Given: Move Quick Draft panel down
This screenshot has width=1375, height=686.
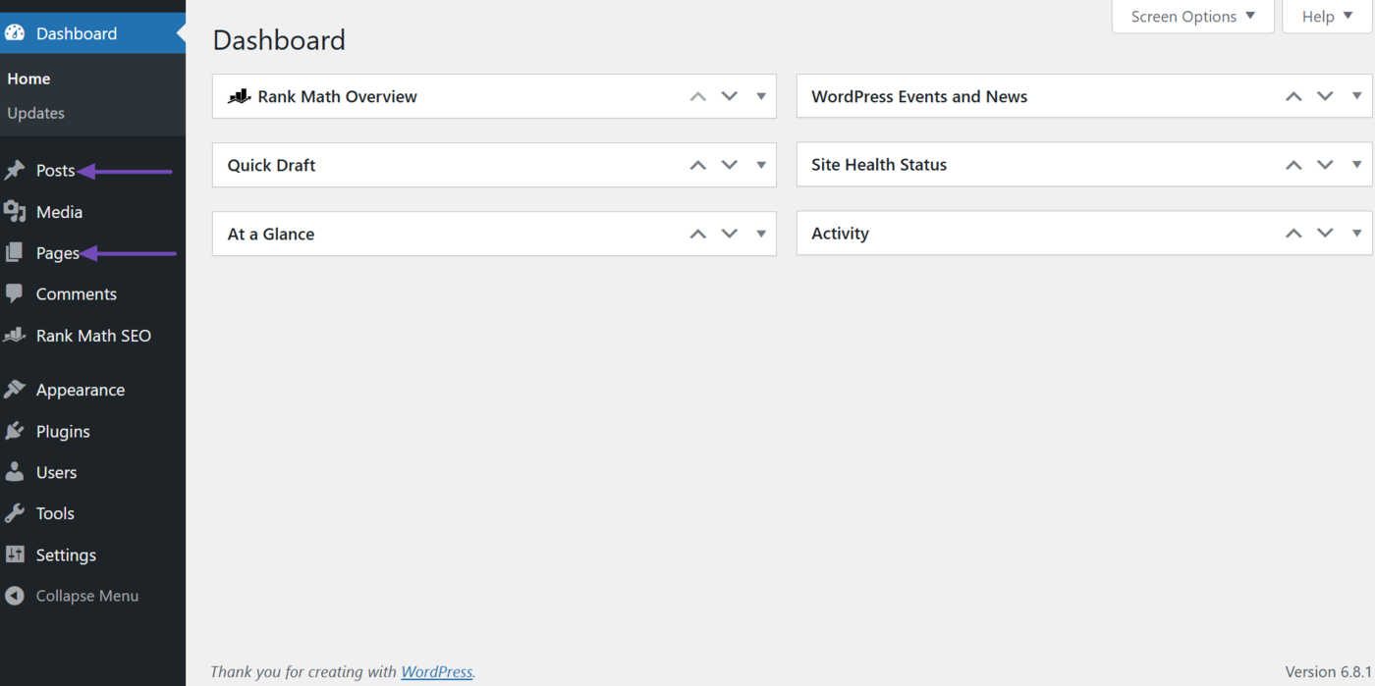Looking at the screenshot, I should pos(730,165).
